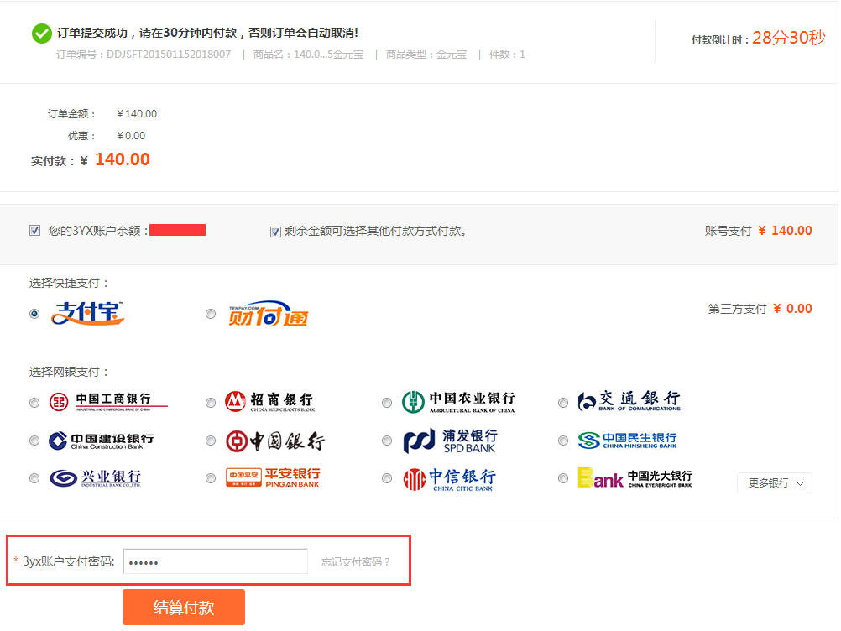Click the China Everbright Bank logo
Viewport: 841px width, 631px height.
(635, 477)
